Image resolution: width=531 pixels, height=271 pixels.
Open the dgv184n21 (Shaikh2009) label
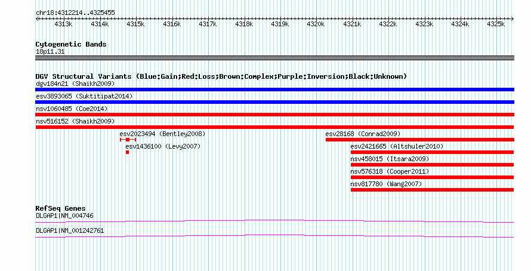75,84
